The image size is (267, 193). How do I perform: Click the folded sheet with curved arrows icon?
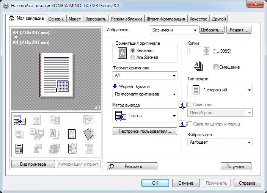(89, 120)
